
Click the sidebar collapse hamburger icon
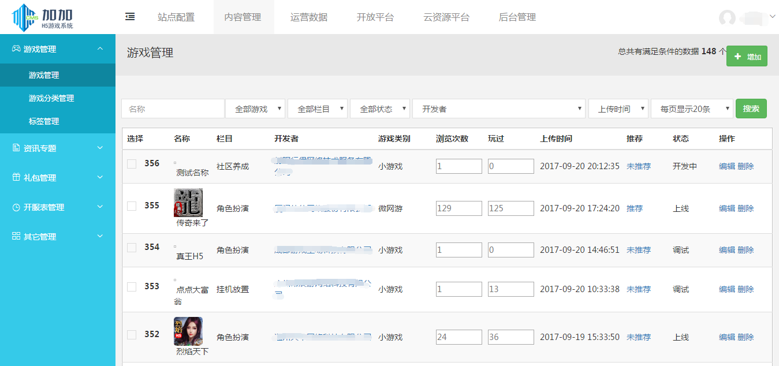click(129, 17)
